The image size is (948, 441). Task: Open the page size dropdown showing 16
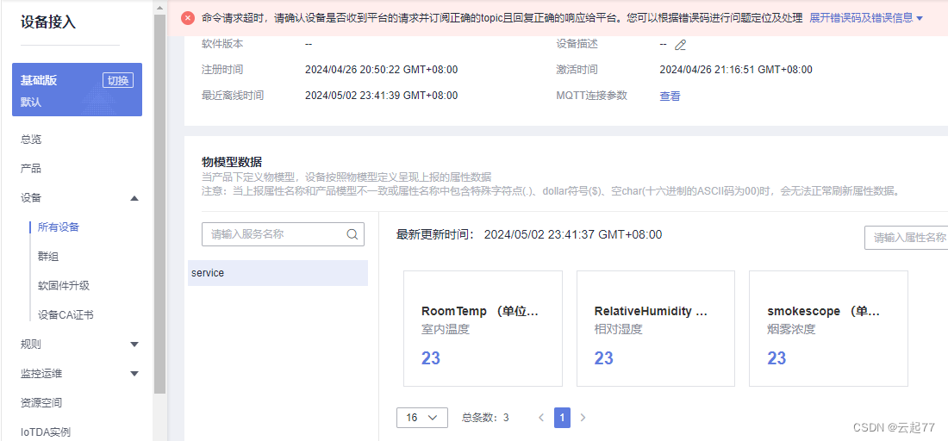click(422, 418)
